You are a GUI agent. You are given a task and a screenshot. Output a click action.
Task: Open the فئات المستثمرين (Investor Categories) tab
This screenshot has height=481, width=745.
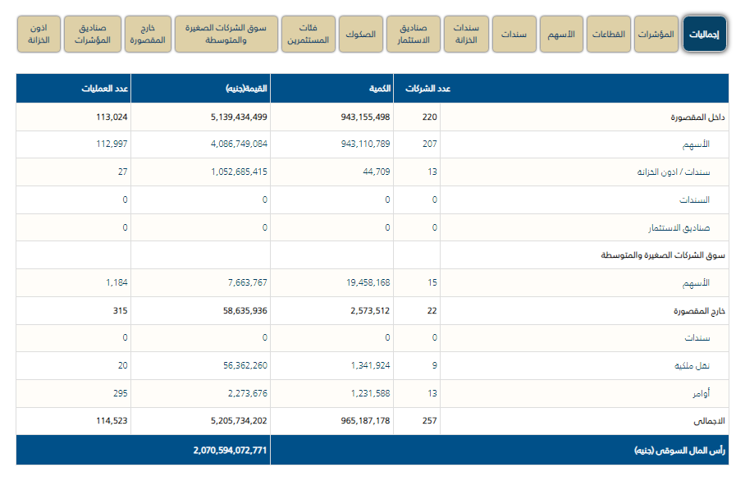pos(308,34)
